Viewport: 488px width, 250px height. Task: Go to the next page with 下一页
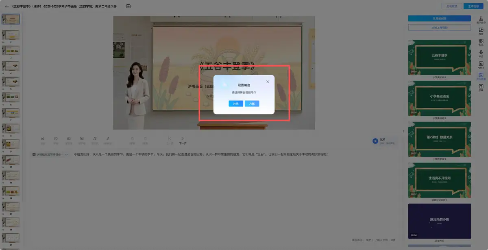pyautogui.click(x=183, y=141)
